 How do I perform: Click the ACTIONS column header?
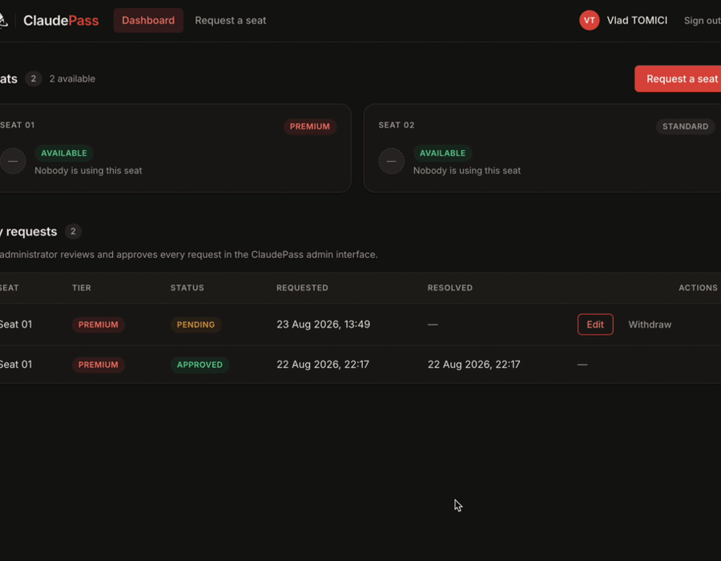click(x=698, y=288)
